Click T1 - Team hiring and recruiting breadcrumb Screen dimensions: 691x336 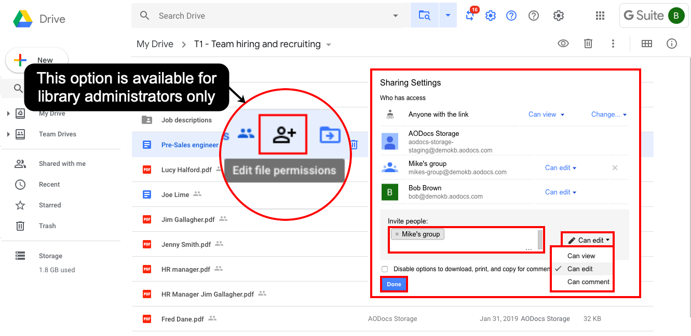(x=258, y=44)
